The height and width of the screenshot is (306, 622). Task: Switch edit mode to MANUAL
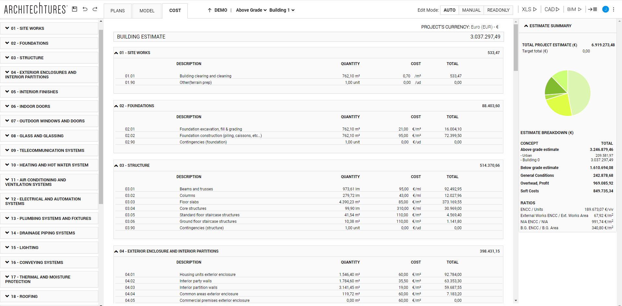471,10
